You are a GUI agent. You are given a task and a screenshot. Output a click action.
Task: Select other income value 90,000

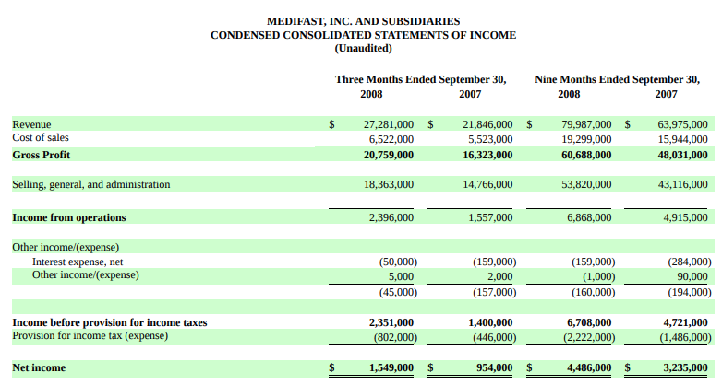click(692, 276)
